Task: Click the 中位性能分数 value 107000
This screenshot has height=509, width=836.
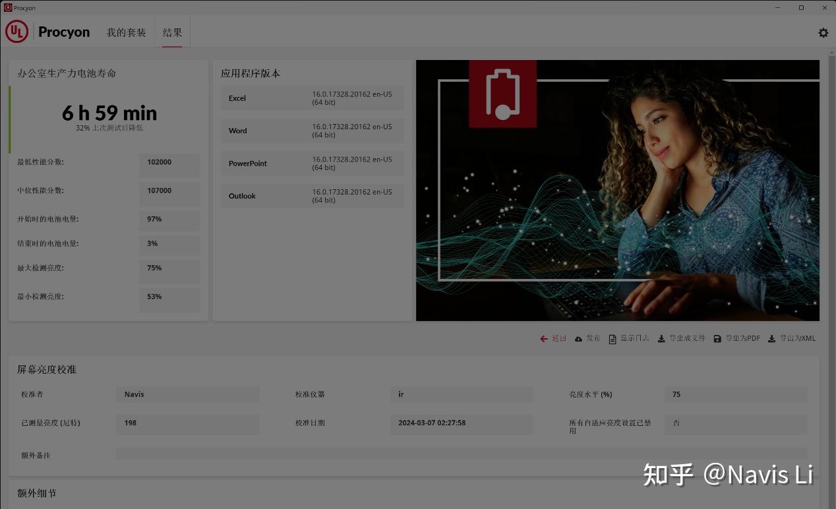Action: (x=169, y=194)
